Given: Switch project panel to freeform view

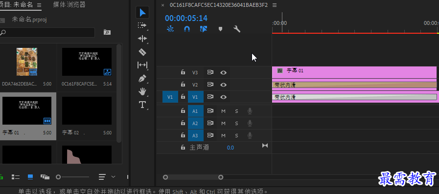Looking at the screenshot, I should pos(45,177).
